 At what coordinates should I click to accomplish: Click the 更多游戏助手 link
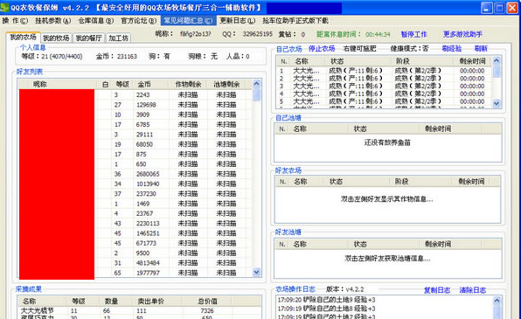(x=462, y=34)
